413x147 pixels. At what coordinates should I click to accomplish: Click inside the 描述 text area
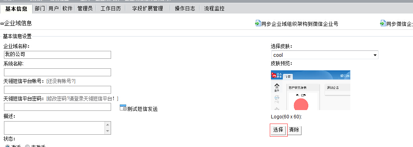click(54, 128)
